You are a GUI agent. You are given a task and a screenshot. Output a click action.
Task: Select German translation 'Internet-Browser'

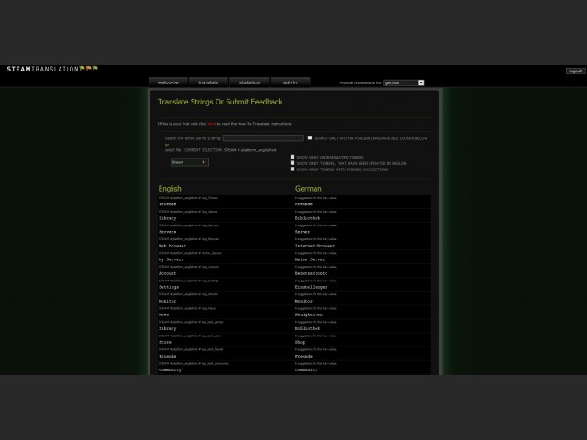pyautogui.click(x=315, y=246)
